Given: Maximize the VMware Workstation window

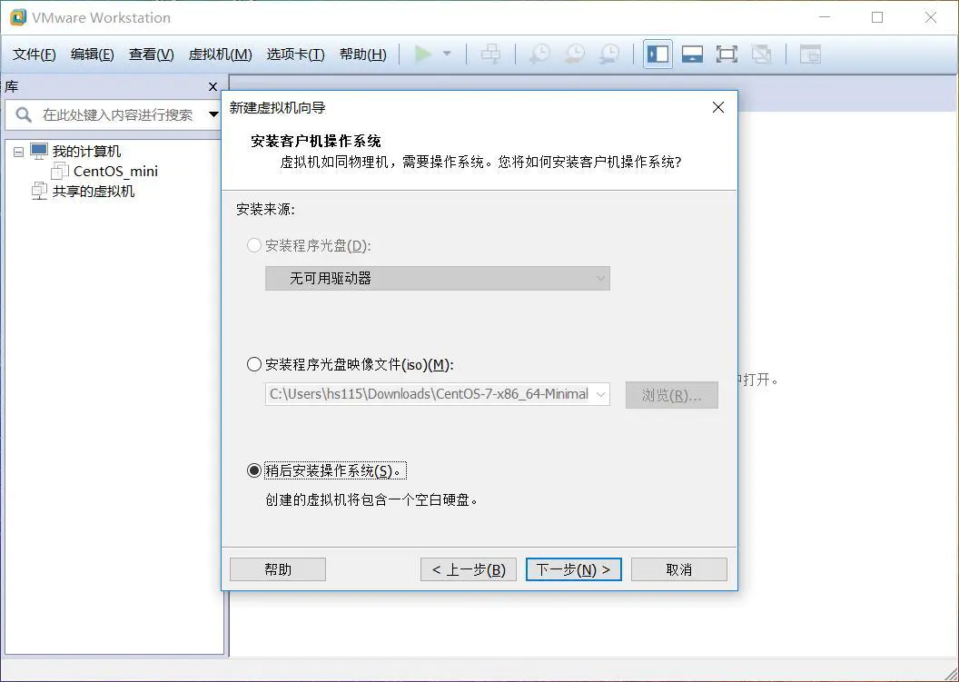Looking at the screenshot, I should pos(877,17).
